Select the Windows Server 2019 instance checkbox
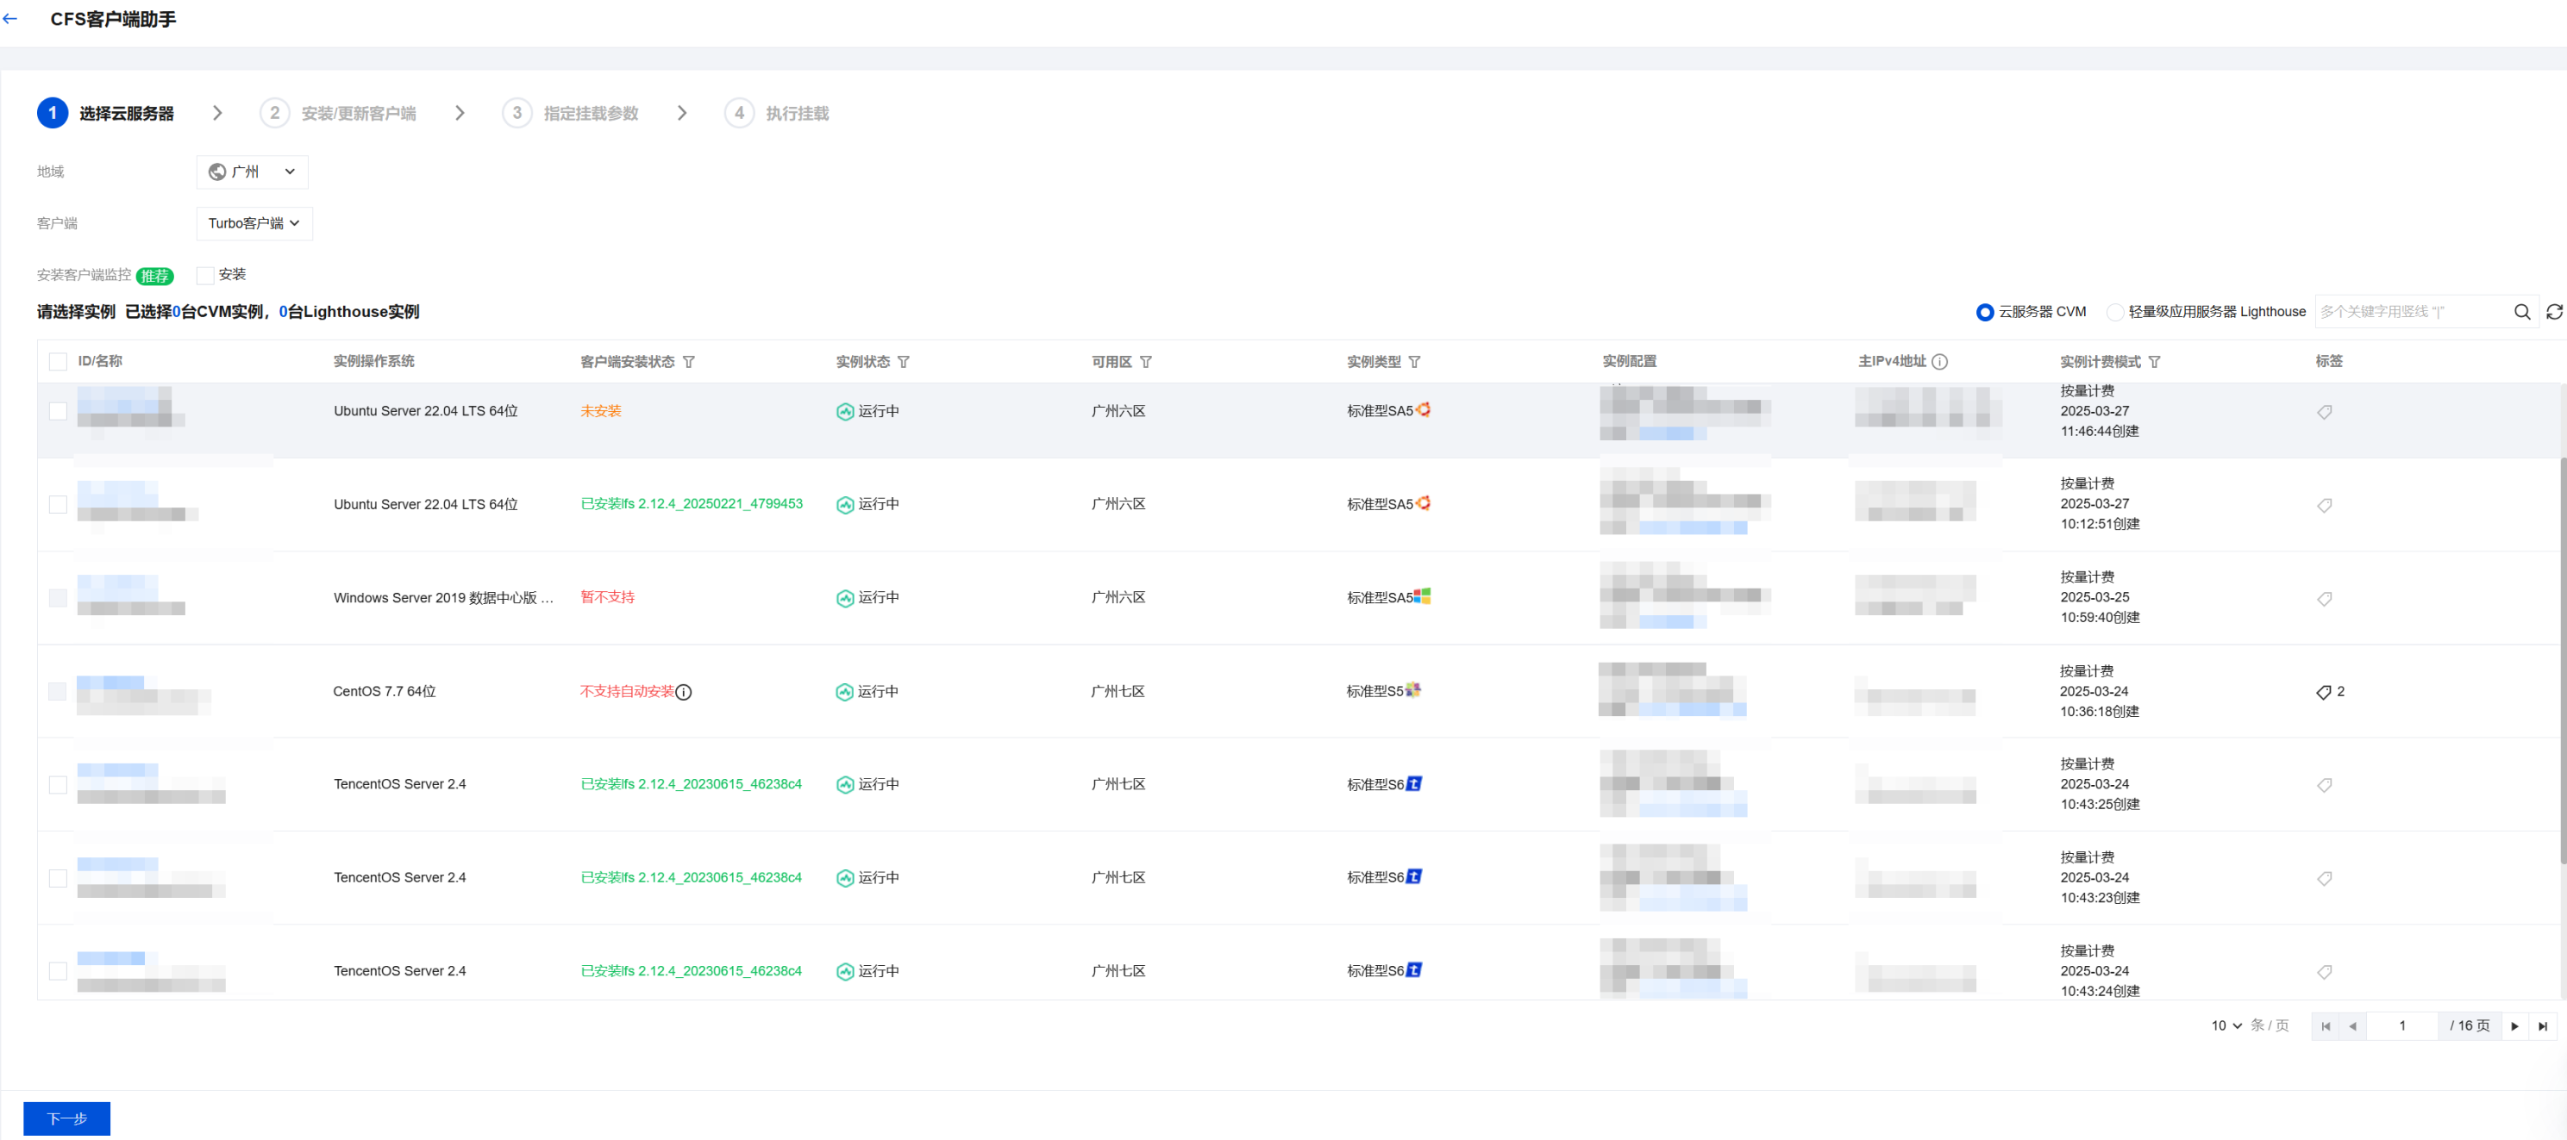The image size is (2567, 1140). 58,598
